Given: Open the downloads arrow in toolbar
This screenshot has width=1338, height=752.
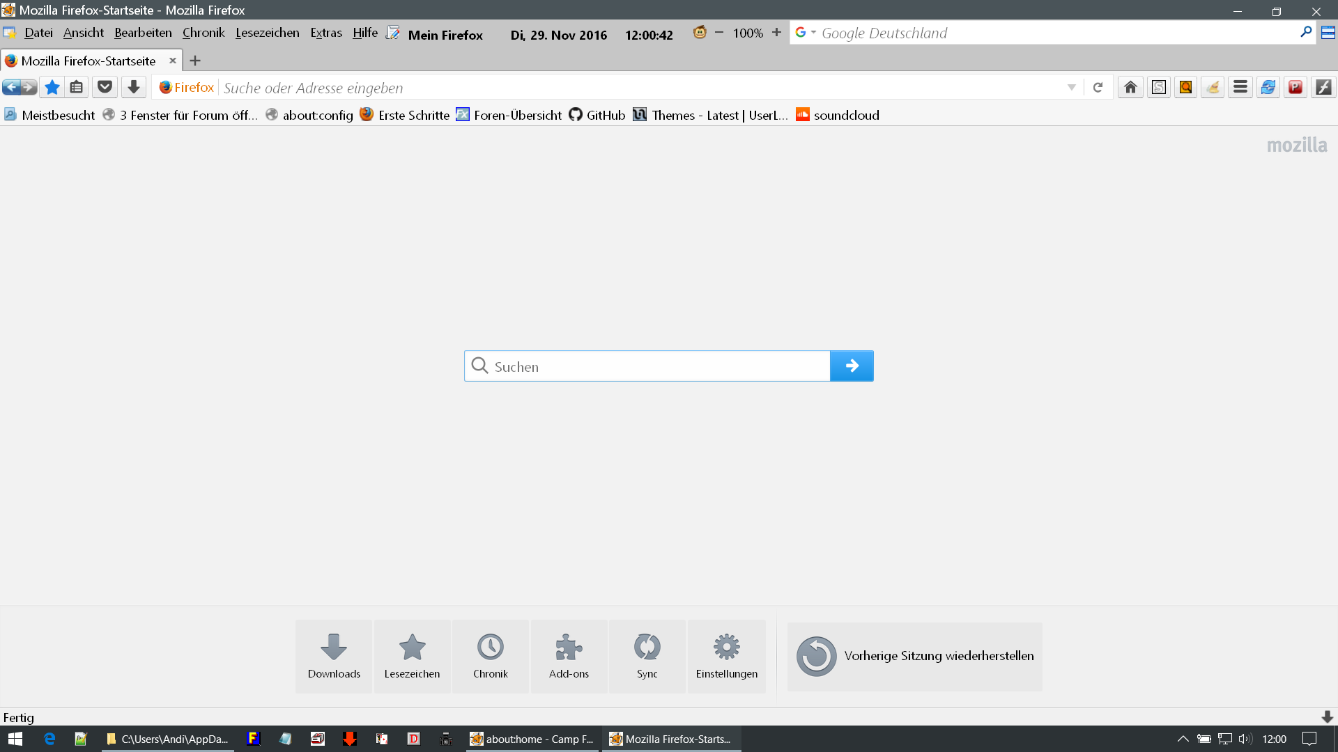Looking at the screenshot, I should 134,88.
